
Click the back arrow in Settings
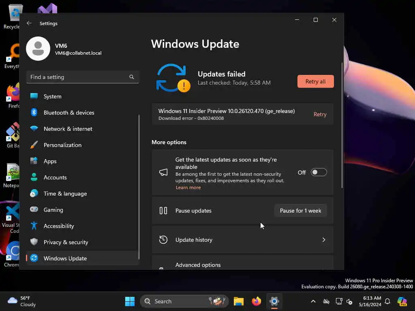pyautogui.click(x=29, y=23)
